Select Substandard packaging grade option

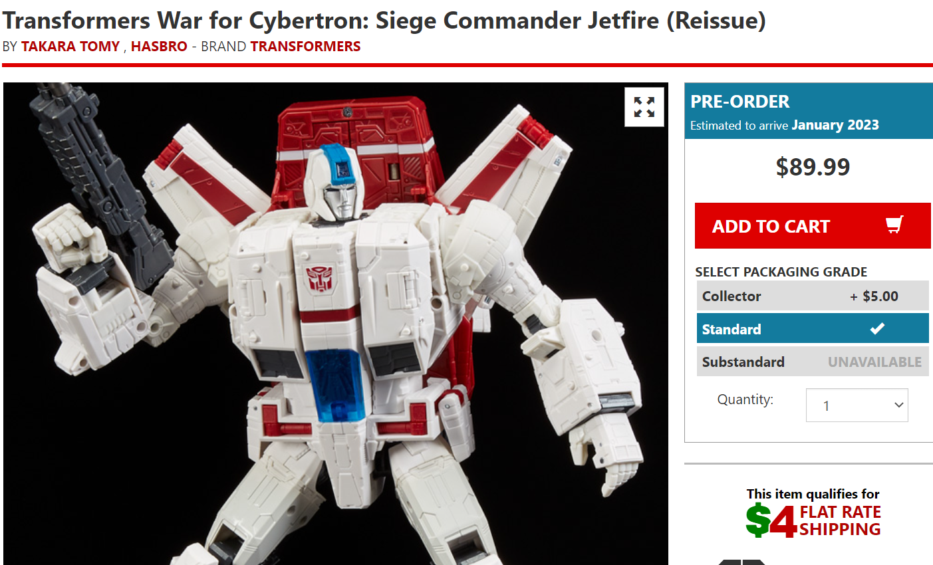[813, 362]
